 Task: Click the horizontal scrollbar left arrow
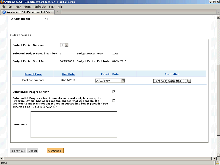click(x=1, y=158)
